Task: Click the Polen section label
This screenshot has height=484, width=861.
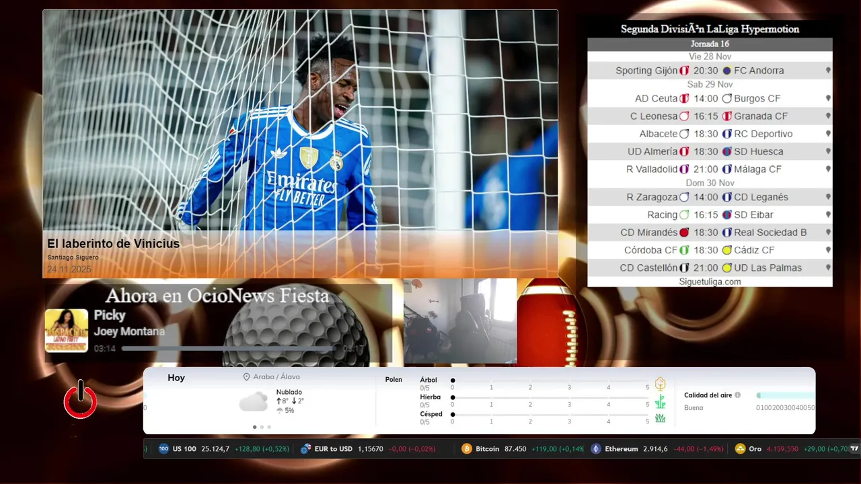Action: click(x=394, y=380)
